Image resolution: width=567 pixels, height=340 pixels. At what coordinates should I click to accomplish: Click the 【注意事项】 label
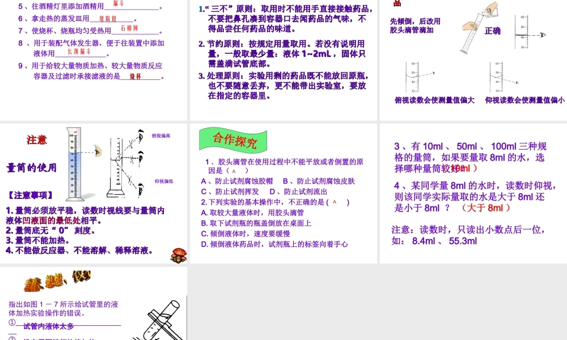click(29, 195)
